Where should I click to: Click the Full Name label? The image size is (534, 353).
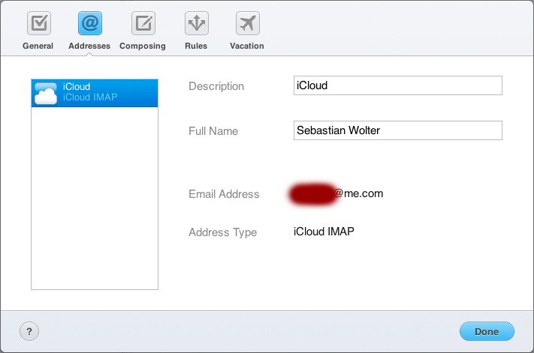click(x=213, y=131)
